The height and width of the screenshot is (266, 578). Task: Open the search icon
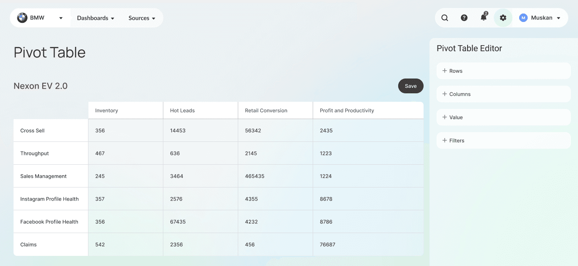click(445, 18)
